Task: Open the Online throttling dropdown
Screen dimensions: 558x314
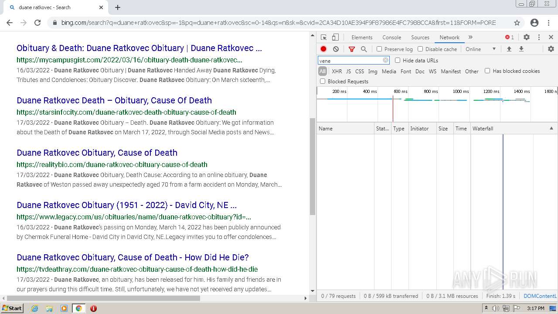Action: (480, 49)
